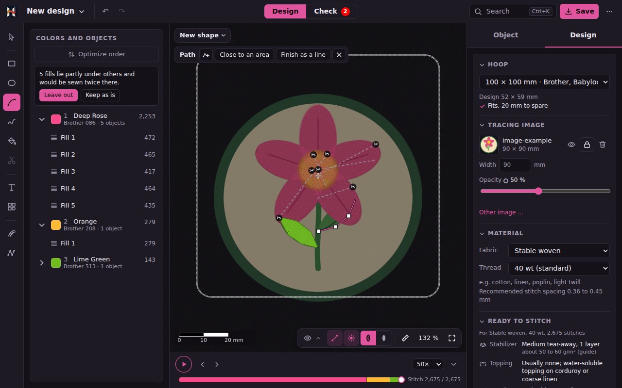
Task: Select the arrow pointer tool
Action: (12, 37)
